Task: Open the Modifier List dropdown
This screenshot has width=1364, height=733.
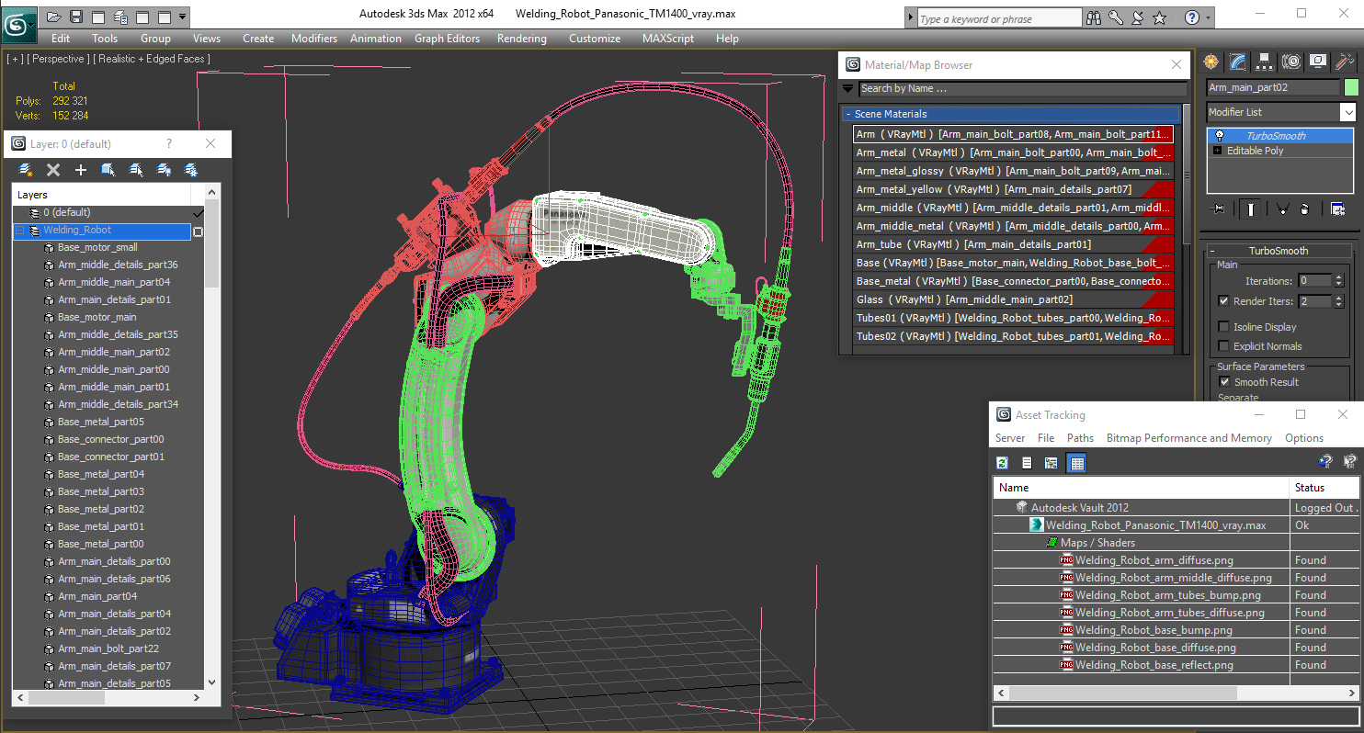Action: click(1347, 112)
